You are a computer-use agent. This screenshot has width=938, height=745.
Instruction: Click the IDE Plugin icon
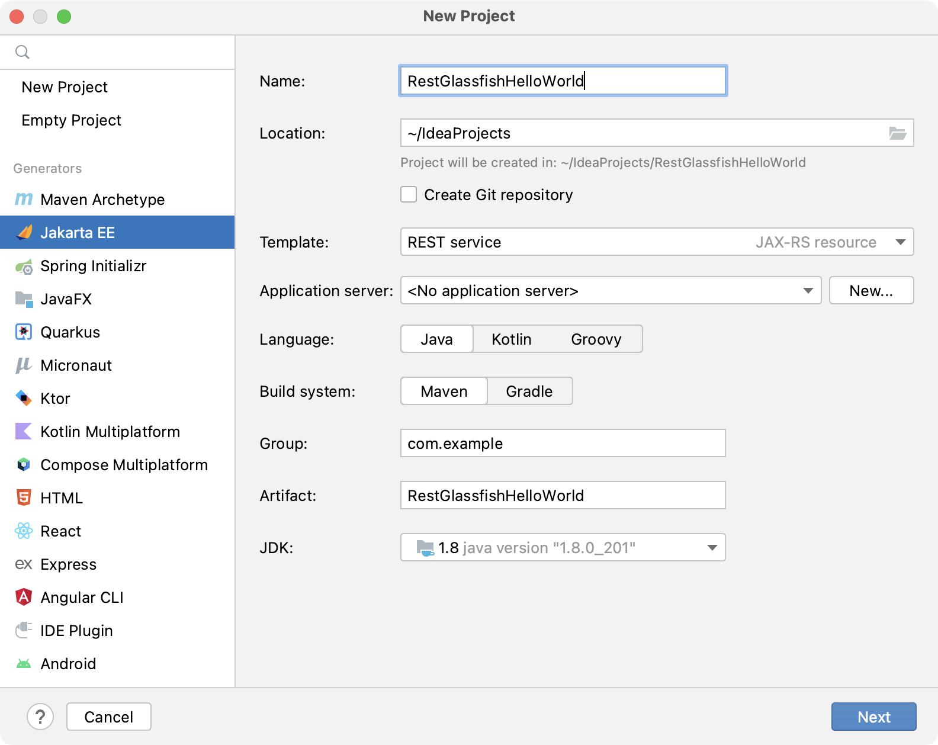pos(24,630)
